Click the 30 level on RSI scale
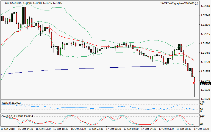Image resolution: width=211 pixels, height=132 pixels. pyautogui.click(x=201, y=109)
